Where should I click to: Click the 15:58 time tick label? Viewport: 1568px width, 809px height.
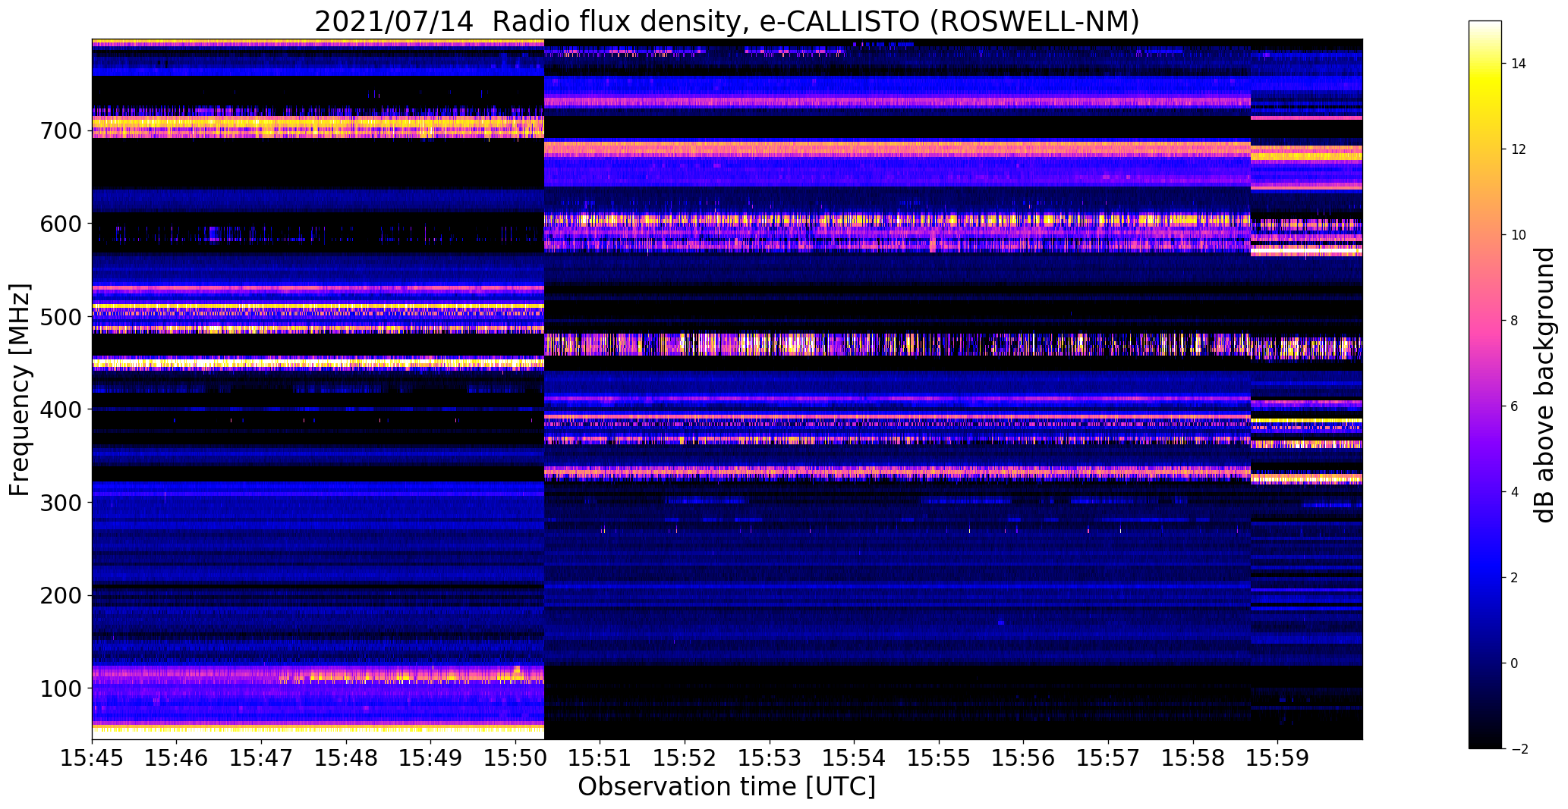1194,758
